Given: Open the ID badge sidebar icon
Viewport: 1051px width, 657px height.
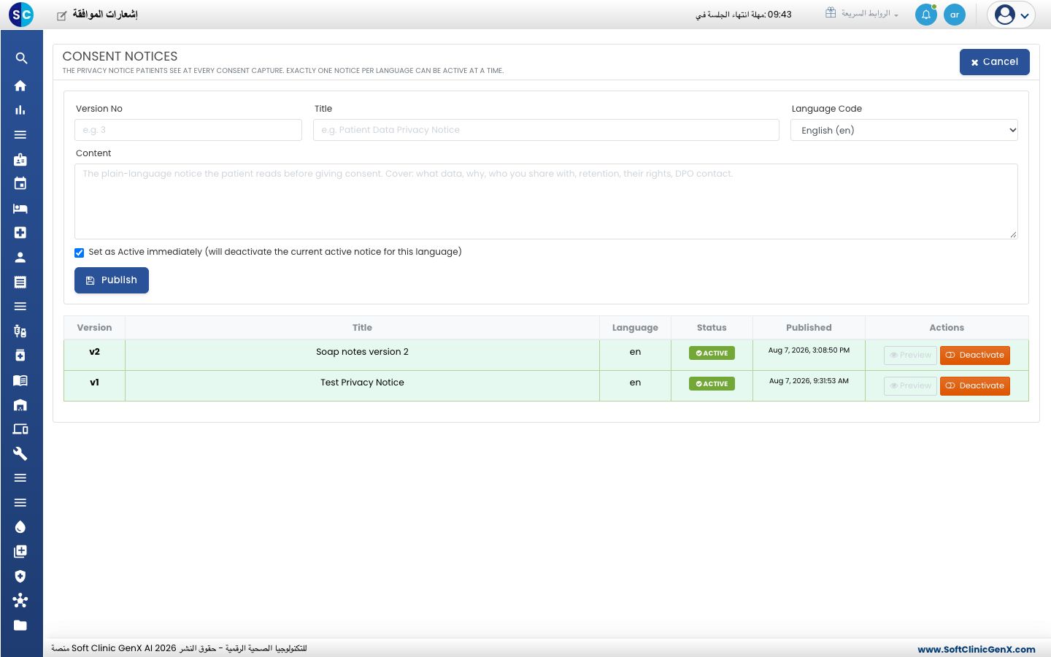Looking at the screenshot, I should (20, 159).
